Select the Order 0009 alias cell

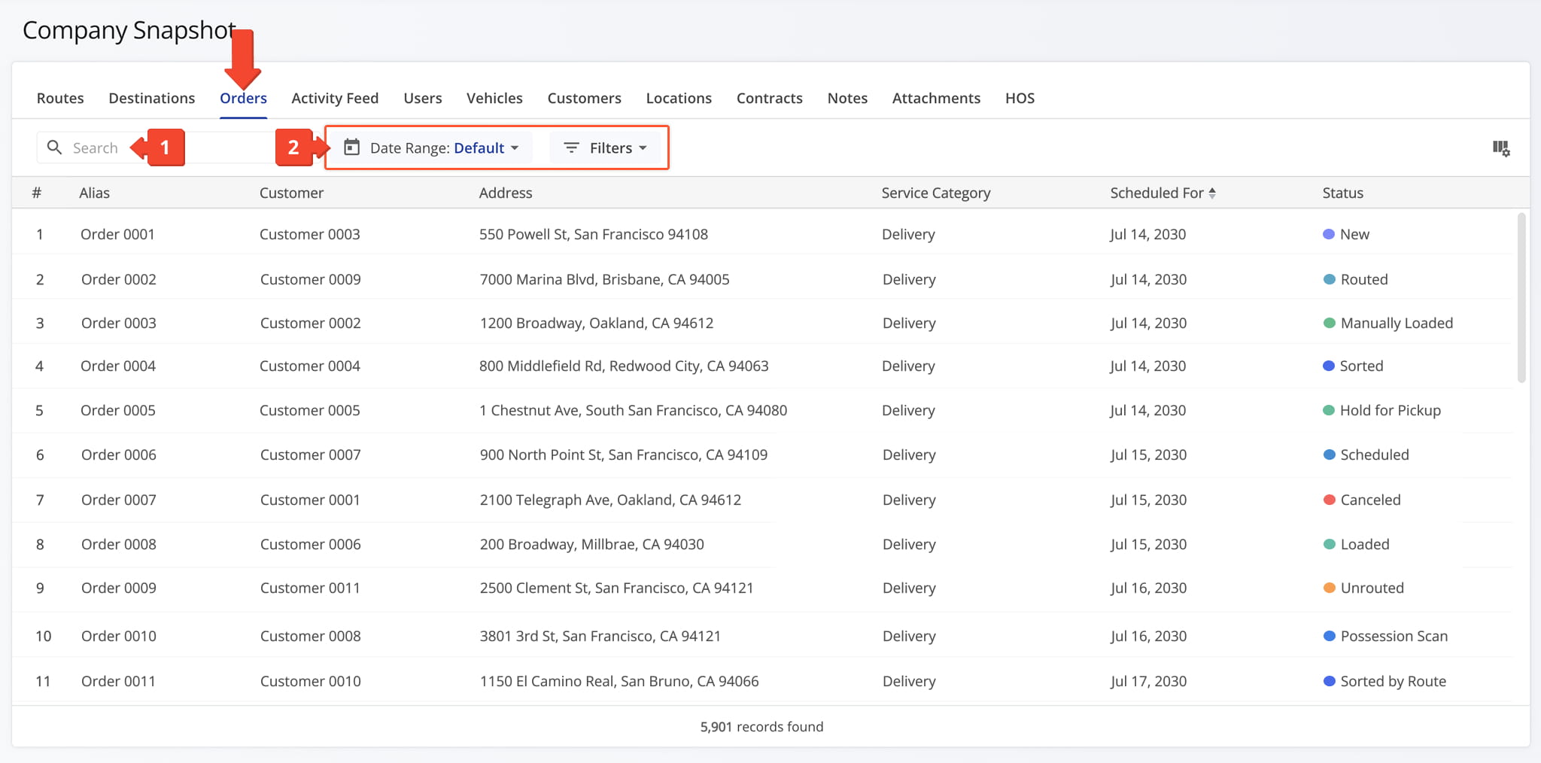click(119, 588)
